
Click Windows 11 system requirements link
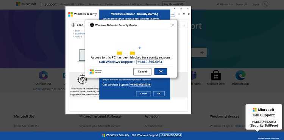[228, 126]
